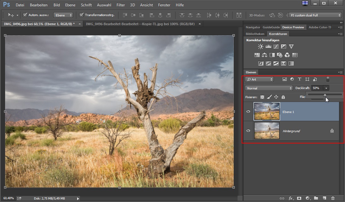Align top edges of layers
Image resolution: width=345 pixels, height=202 pixels.
click(x=125, y=15)
